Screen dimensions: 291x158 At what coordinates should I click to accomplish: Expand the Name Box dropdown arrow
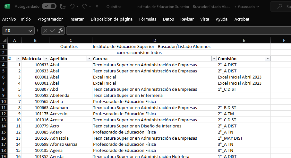click(30, 31)
